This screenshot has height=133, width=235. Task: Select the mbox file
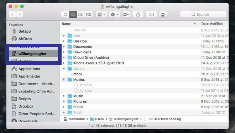pos(78,74)
